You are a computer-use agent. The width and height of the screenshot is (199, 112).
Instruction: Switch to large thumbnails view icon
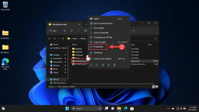(x=157, y=87)
